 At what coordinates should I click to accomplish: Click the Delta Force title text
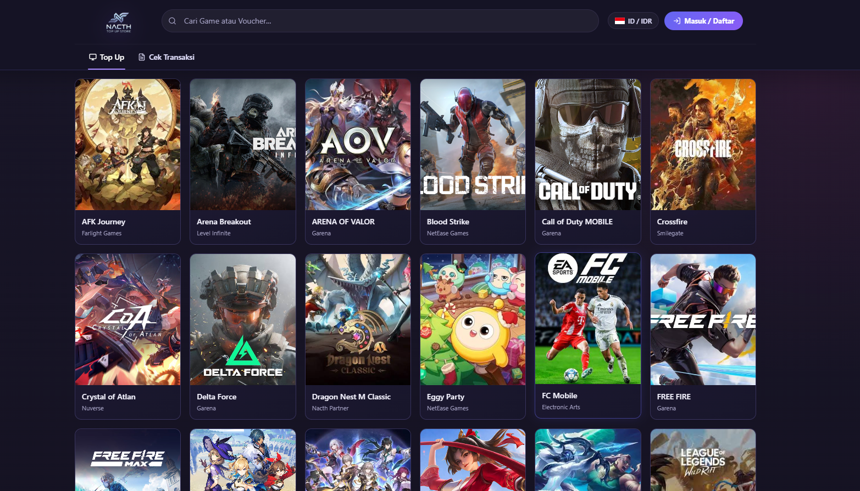[x=217, y=397]
